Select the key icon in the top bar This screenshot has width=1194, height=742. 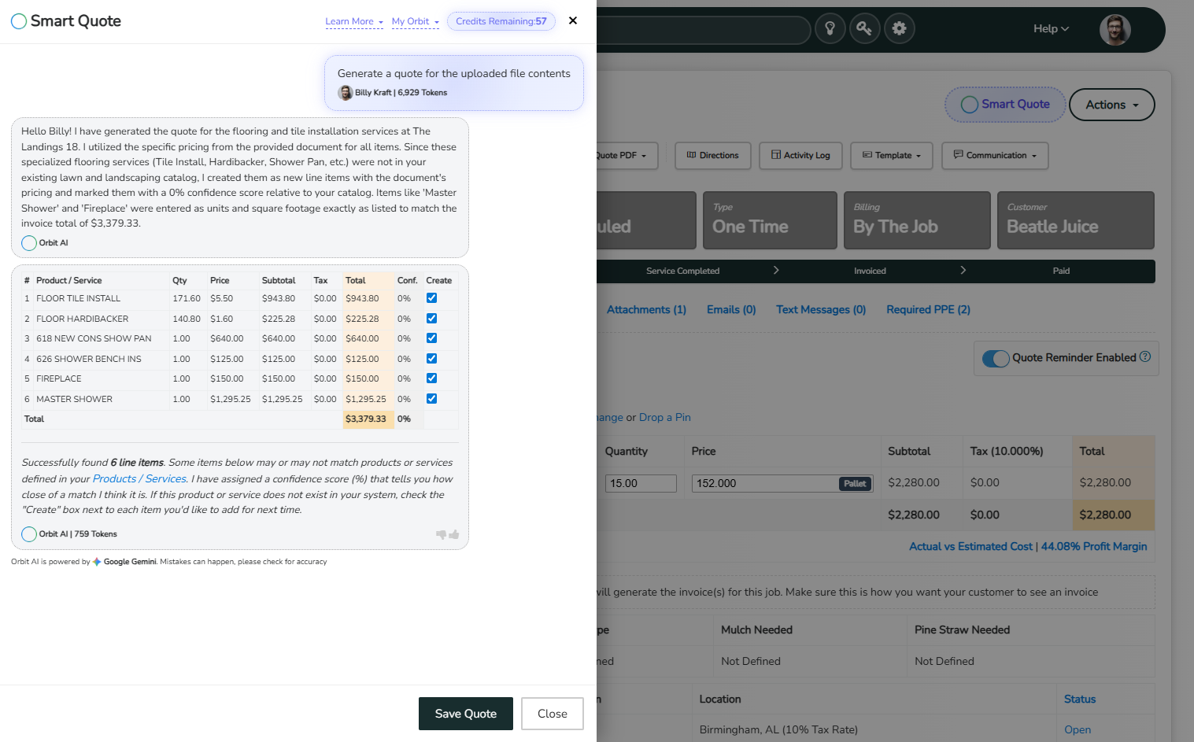point(864,28)
